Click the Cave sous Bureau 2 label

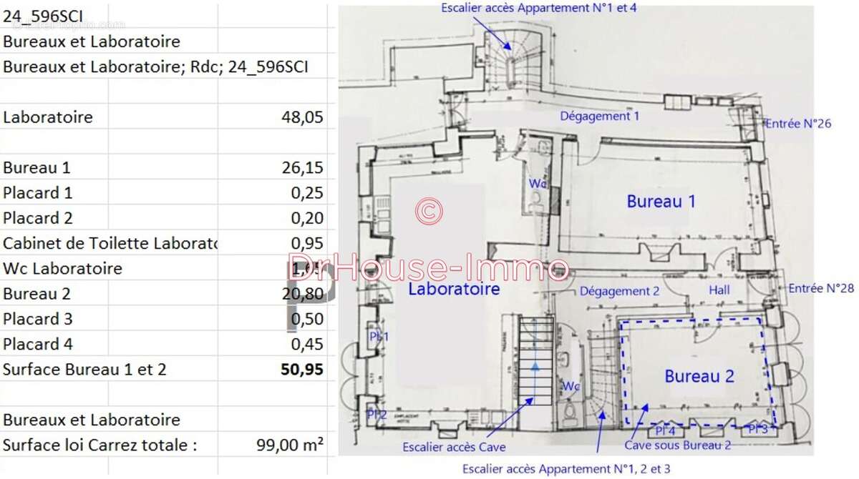click(677, 445)
